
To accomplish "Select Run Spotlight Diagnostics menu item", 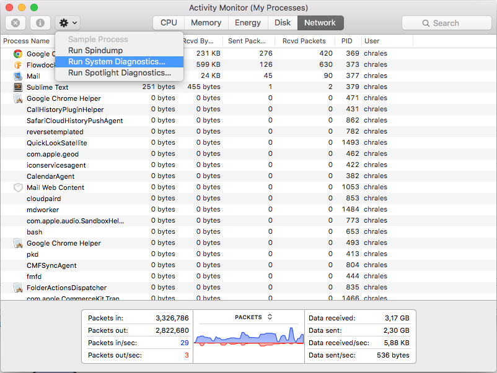I will (120, 73).
